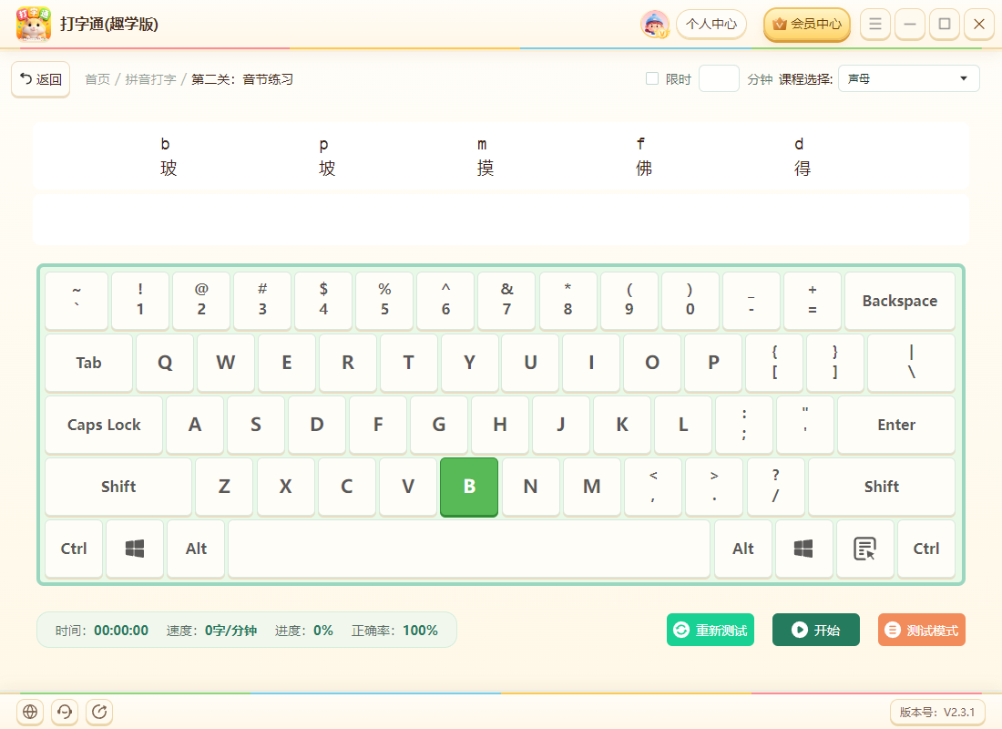Click the refresh arrow icon at bottom

[x=99, y=712]
